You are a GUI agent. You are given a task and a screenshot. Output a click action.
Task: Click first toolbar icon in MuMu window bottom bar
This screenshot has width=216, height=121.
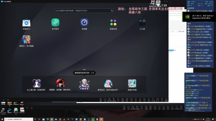pos(100,99)
